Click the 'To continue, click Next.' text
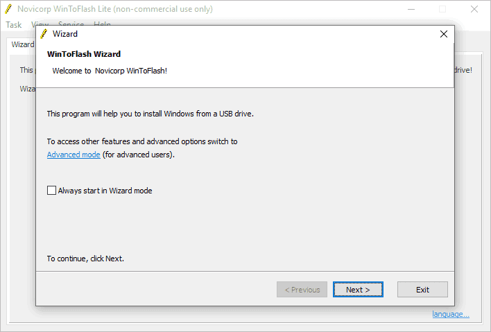491x332 pixels. 85,259
